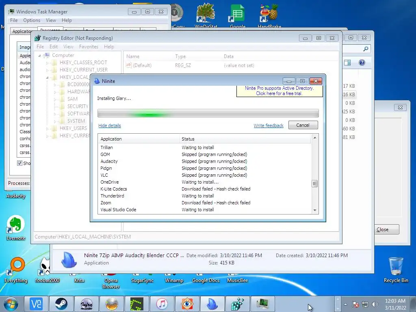
Task: Open the blue help icon in Explorer
Action: (362, 63)
